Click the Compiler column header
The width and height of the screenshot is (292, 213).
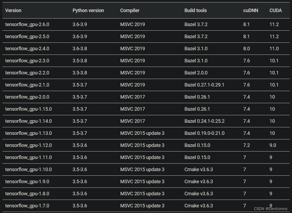click(x=130, y=10)
